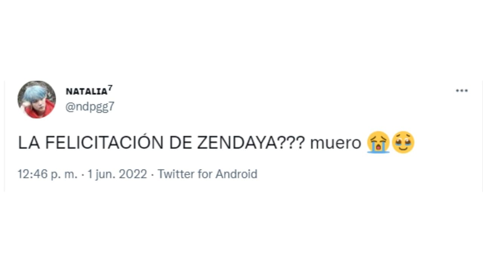Click the superscript 7 next to NATALIA

click(x=111, y=88)
